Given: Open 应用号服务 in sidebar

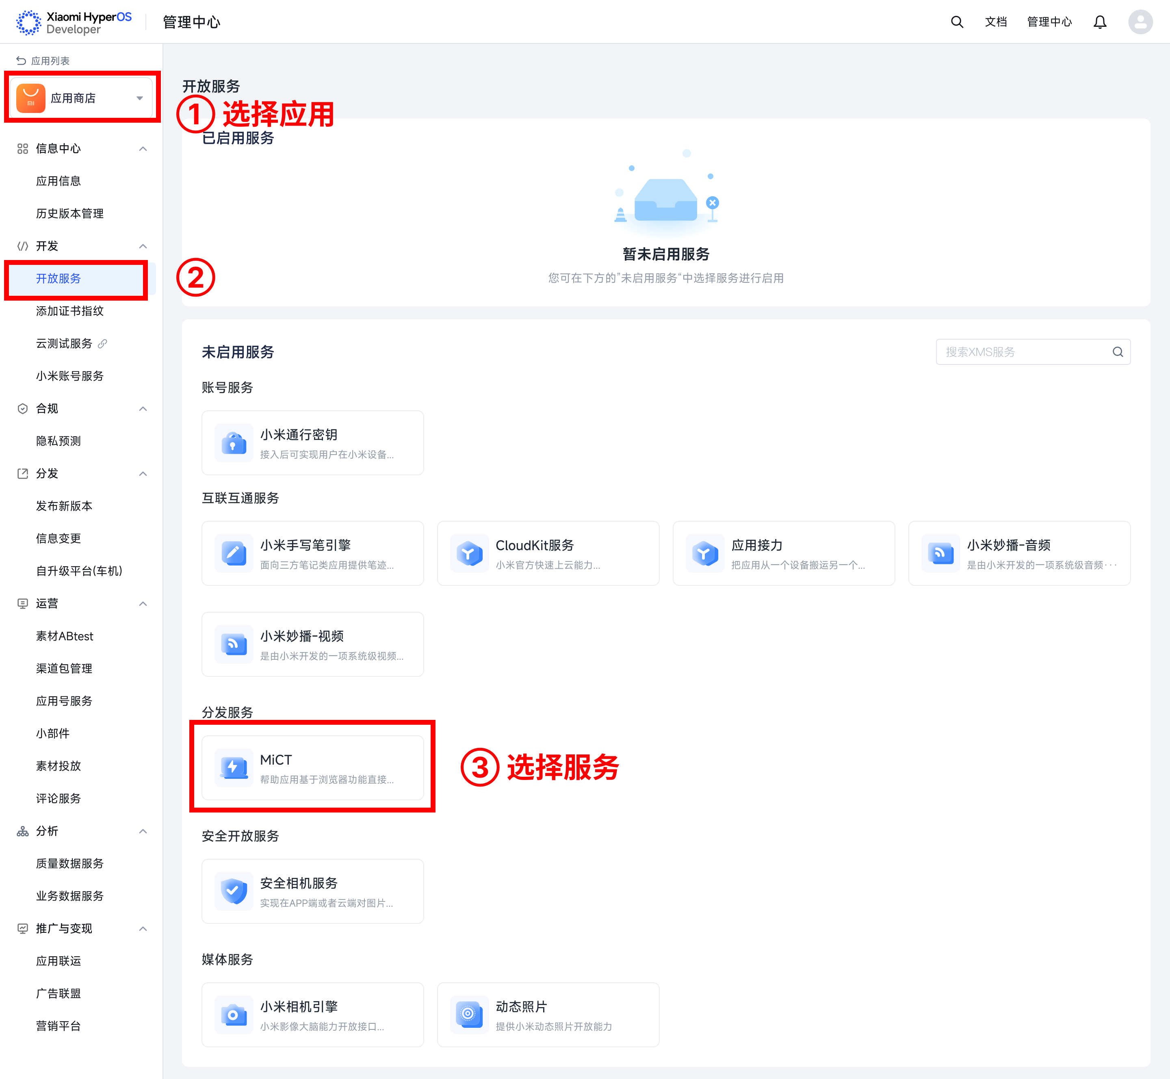Looking at the screenshot, I should point(64,701).
